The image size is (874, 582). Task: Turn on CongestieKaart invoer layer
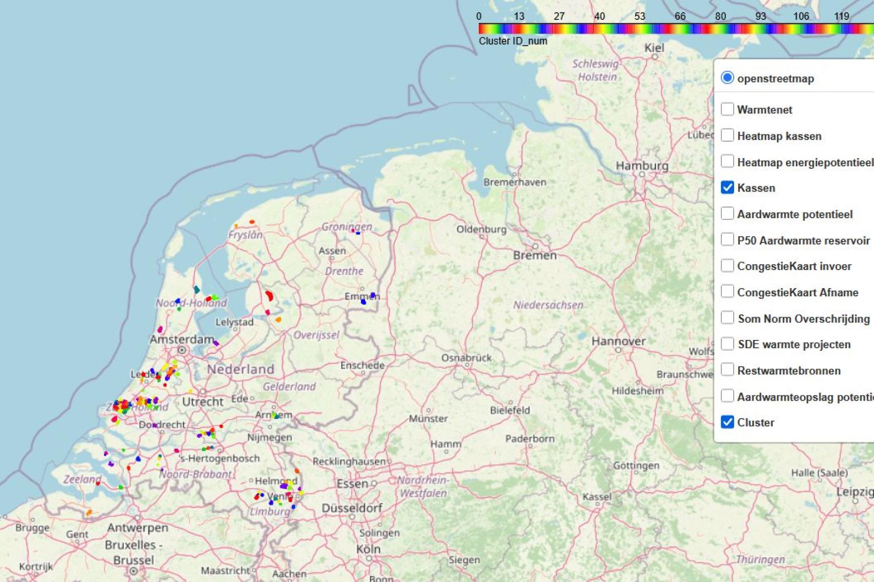point(727,266)
